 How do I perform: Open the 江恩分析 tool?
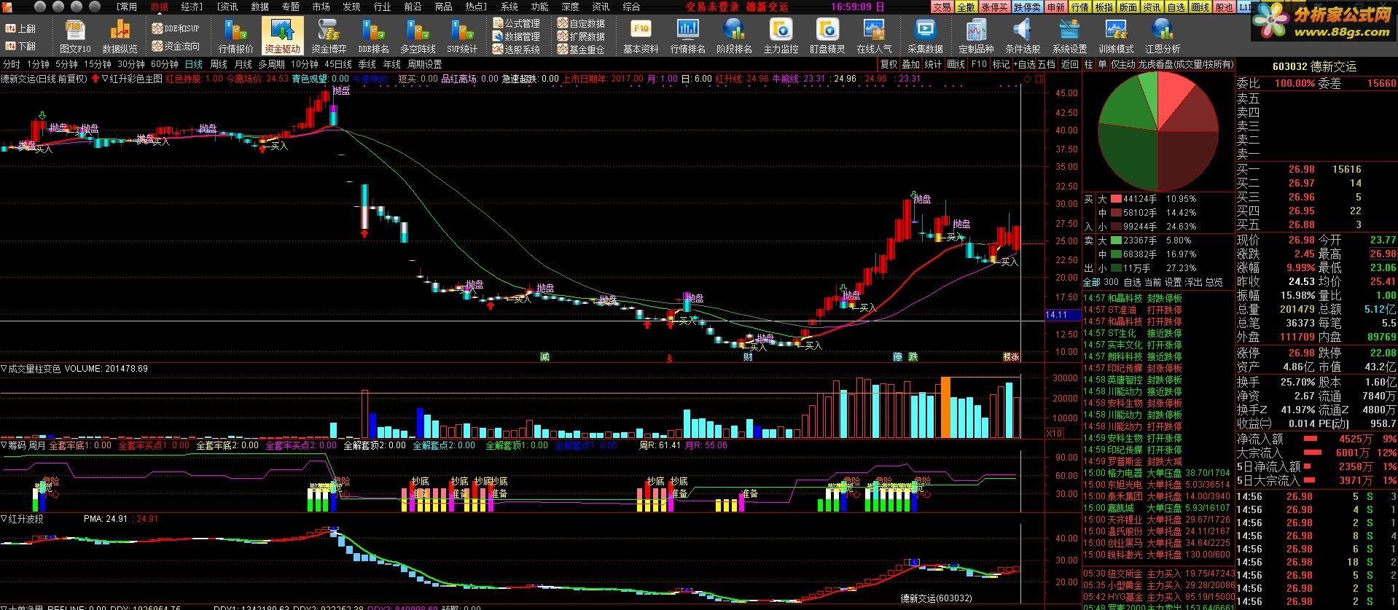coord(1163,36)
